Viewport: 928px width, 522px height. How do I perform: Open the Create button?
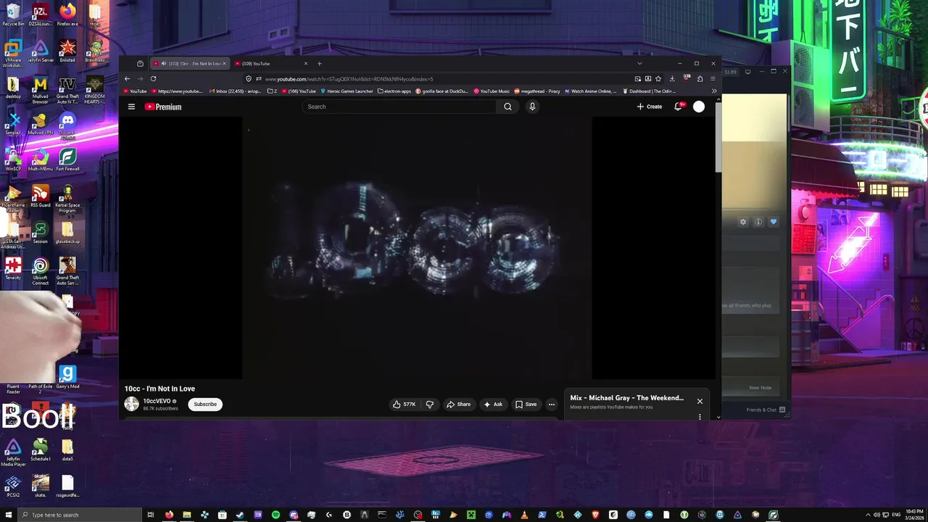pos(650,107)
